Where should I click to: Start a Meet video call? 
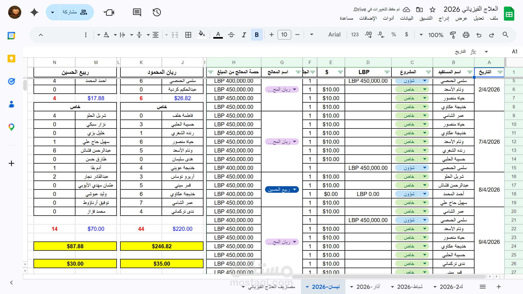[x=109, y=12]
